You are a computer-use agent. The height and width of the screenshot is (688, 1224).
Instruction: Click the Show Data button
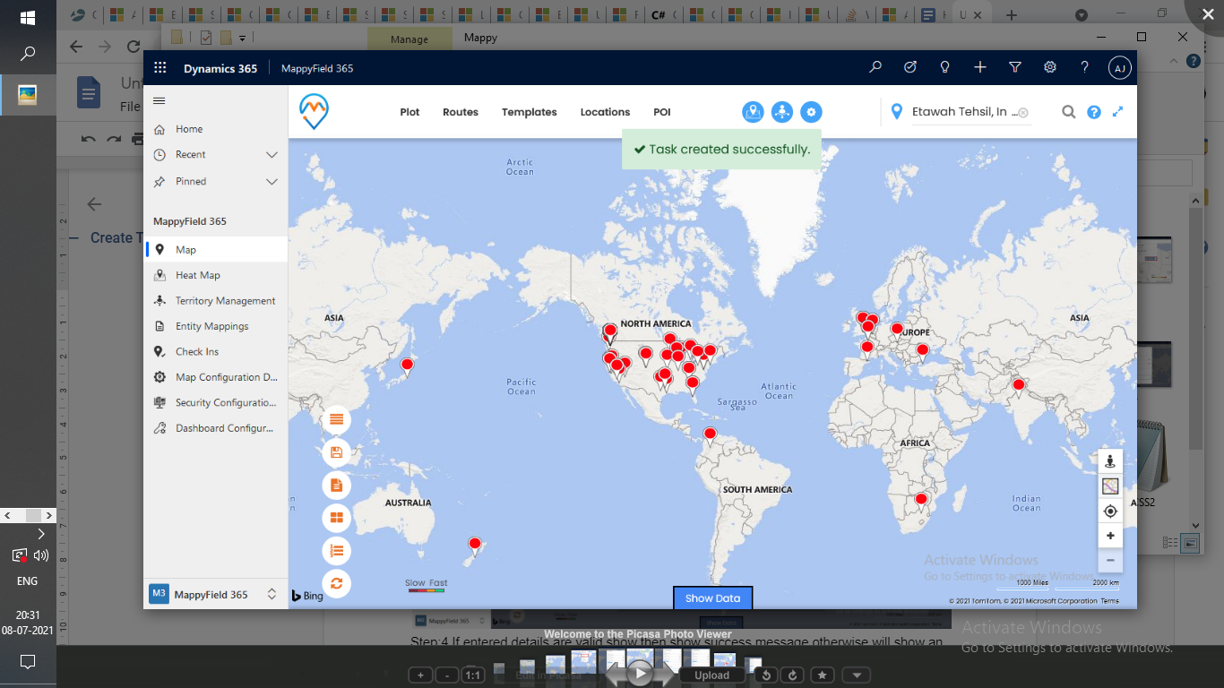click(x=713, y=598)
